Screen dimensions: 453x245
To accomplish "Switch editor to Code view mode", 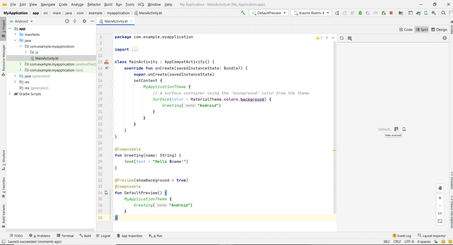I will click(x=405, y=30).
